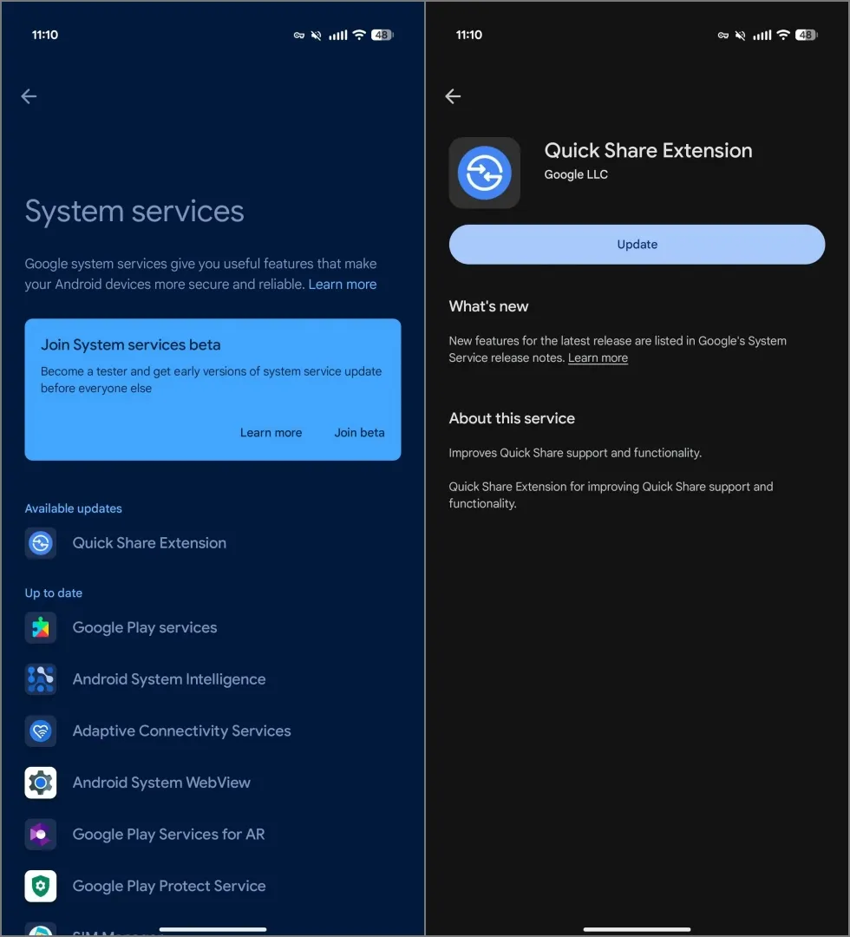Tap Join beta in the banner
Screen dimensions: 850x937
pyautogui.click(x=359, y=432)
